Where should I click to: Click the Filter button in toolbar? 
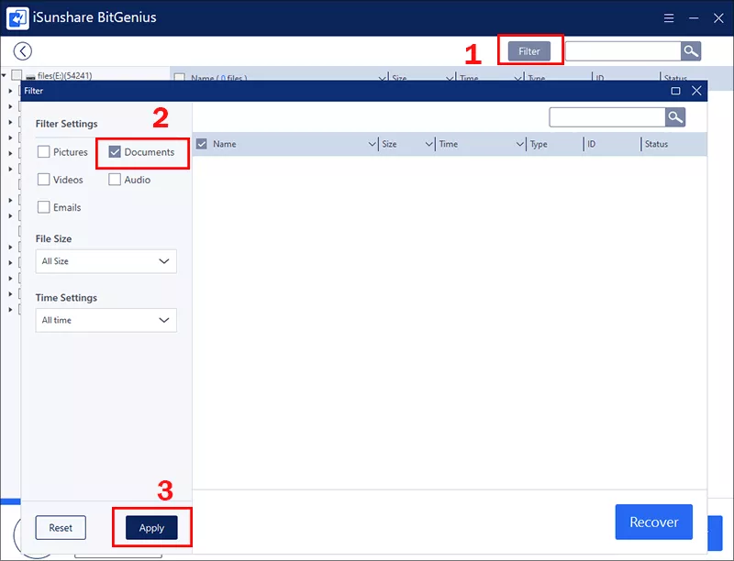[529, 51]
